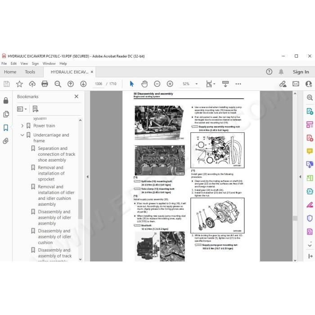Print the document
Viewport: 315px width, 315px height.
[x=45, y=84]
